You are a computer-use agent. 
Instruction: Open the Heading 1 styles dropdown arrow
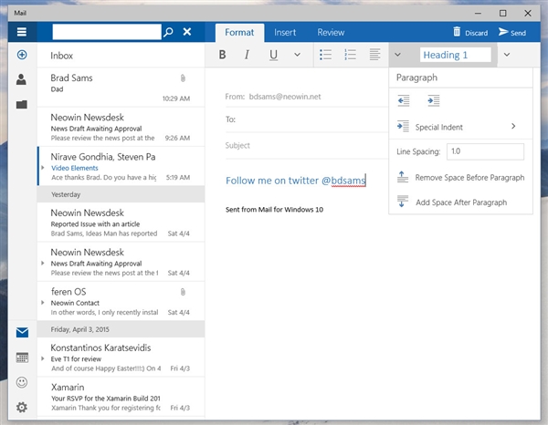(507, 55)
